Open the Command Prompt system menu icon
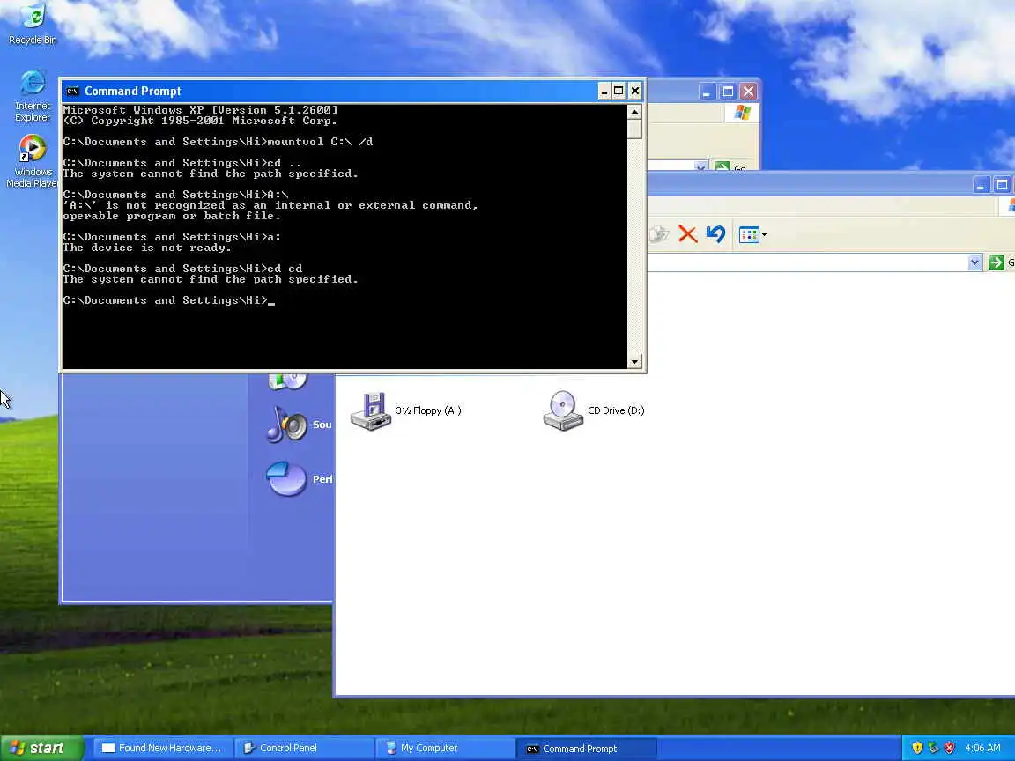 point(72,92)
